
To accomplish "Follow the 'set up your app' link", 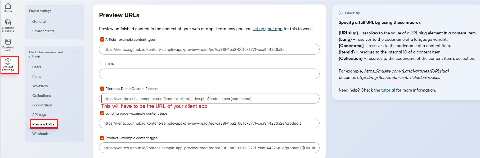I will pyautogui.click(x=267, y=29).
